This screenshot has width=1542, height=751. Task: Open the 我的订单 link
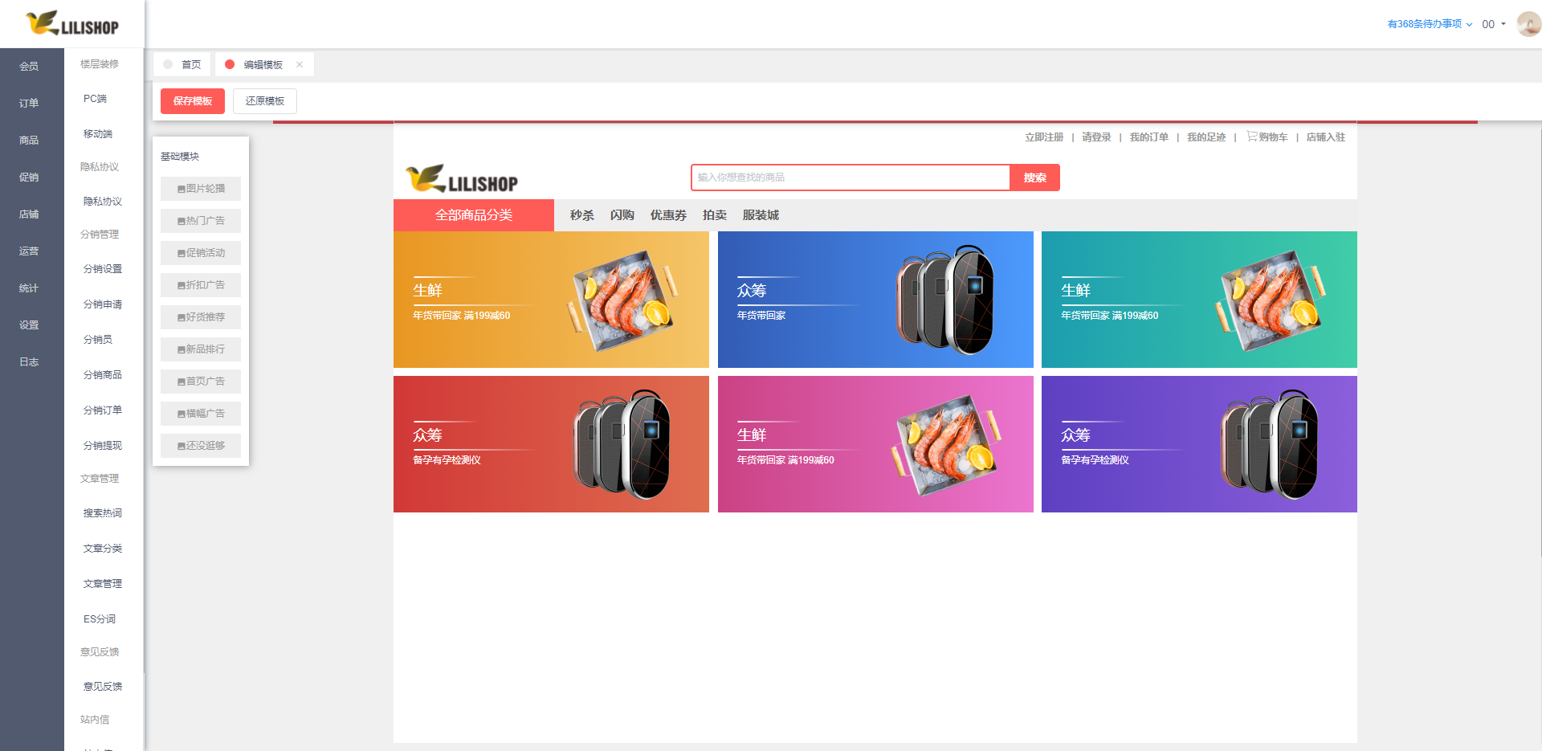1149,137
